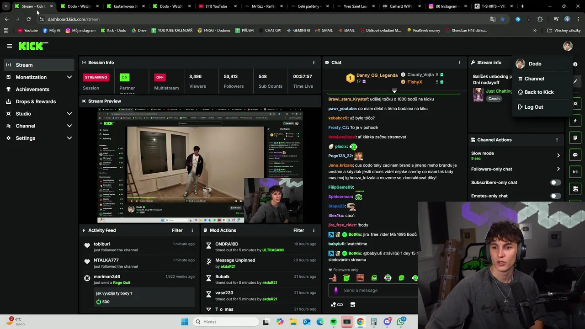Toggle Emotes-only chat switch
Image resolution: width=585 pixels, height=329 pixels.
click(x=555, y=196)
